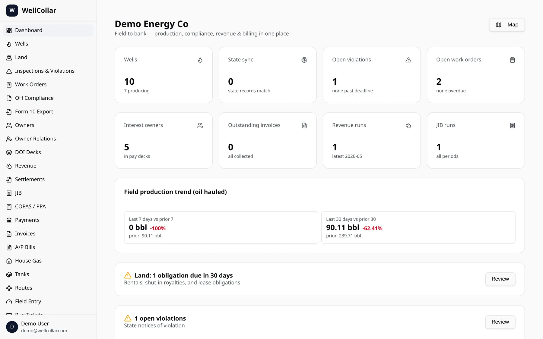The width and height of the screenshot is (543, 339).
Task: Open the Owners page from sidebar
Action: (x=48, y=125)
